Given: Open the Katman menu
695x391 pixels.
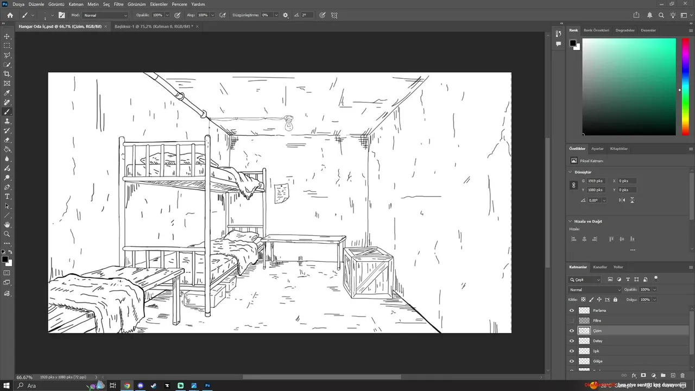Looking at the screenshot, I should click(76, 4).
